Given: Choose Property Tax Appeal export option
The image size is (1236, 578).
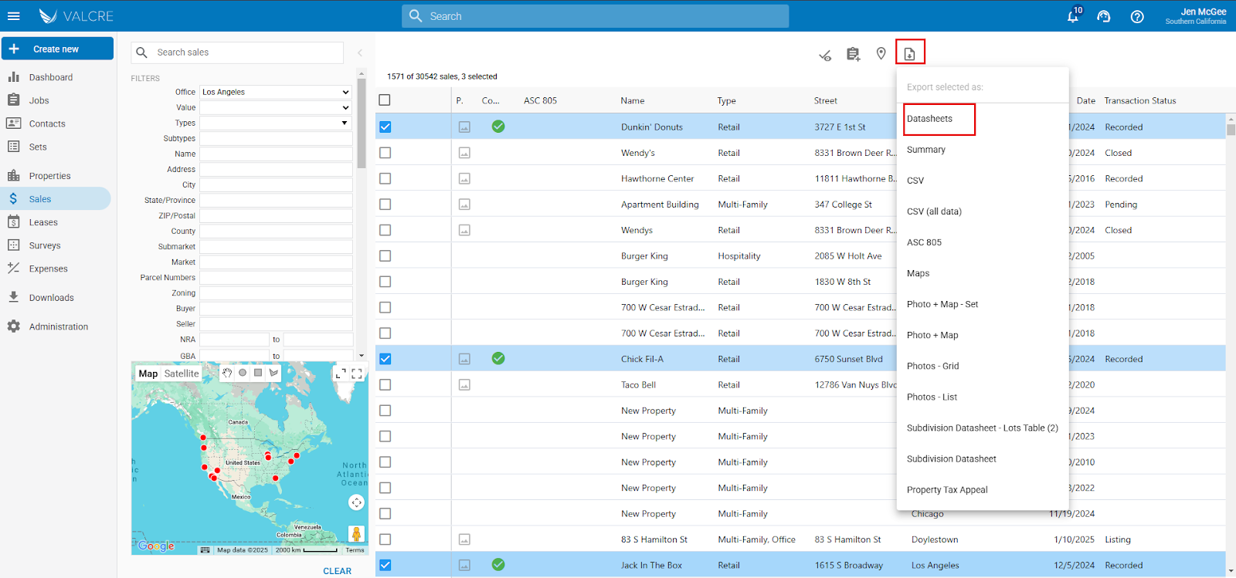Looking at the screenshot, I should (x=947, y=489).
